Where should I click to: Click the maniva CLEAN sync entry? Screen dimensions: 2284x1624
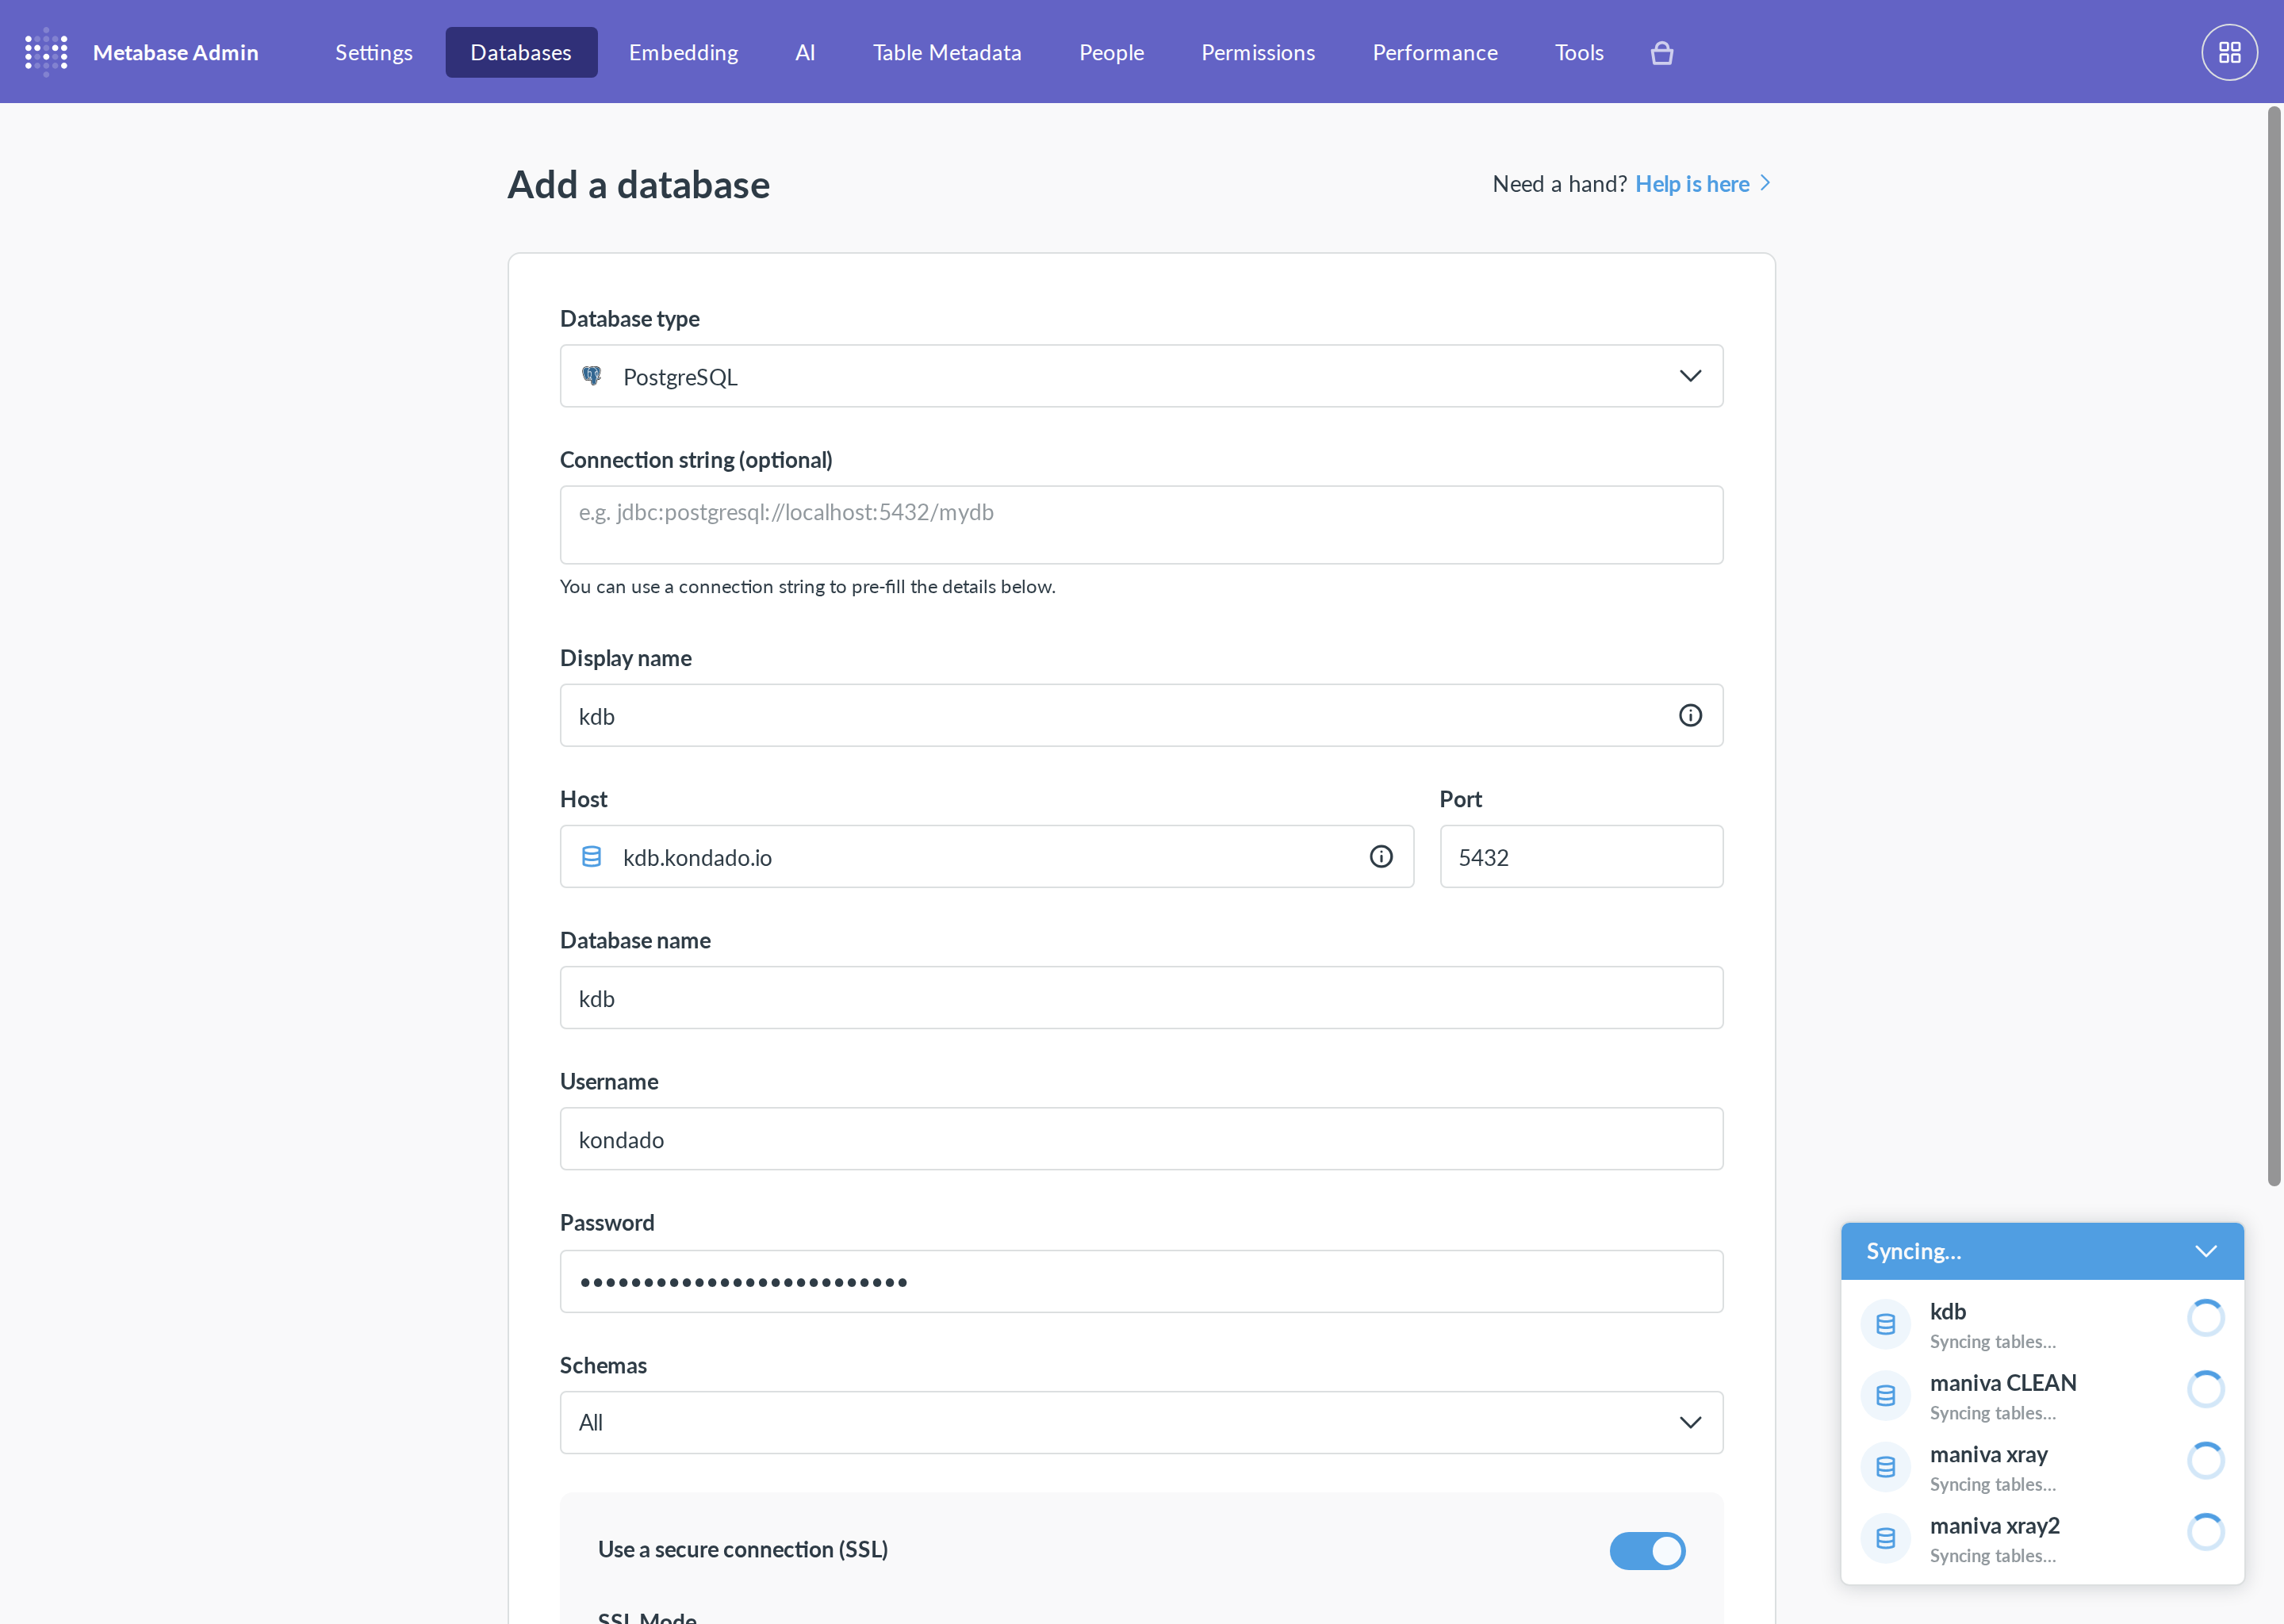tap(2042, 1396)
